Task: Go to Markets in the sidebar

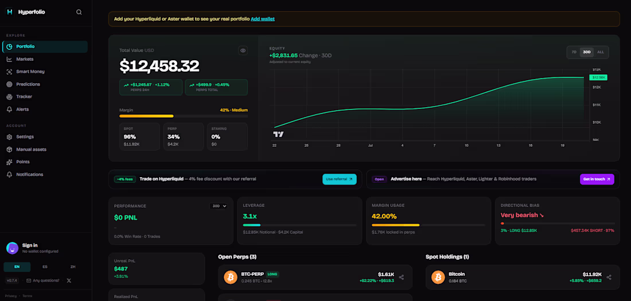Action: click(x=45, y=59)
